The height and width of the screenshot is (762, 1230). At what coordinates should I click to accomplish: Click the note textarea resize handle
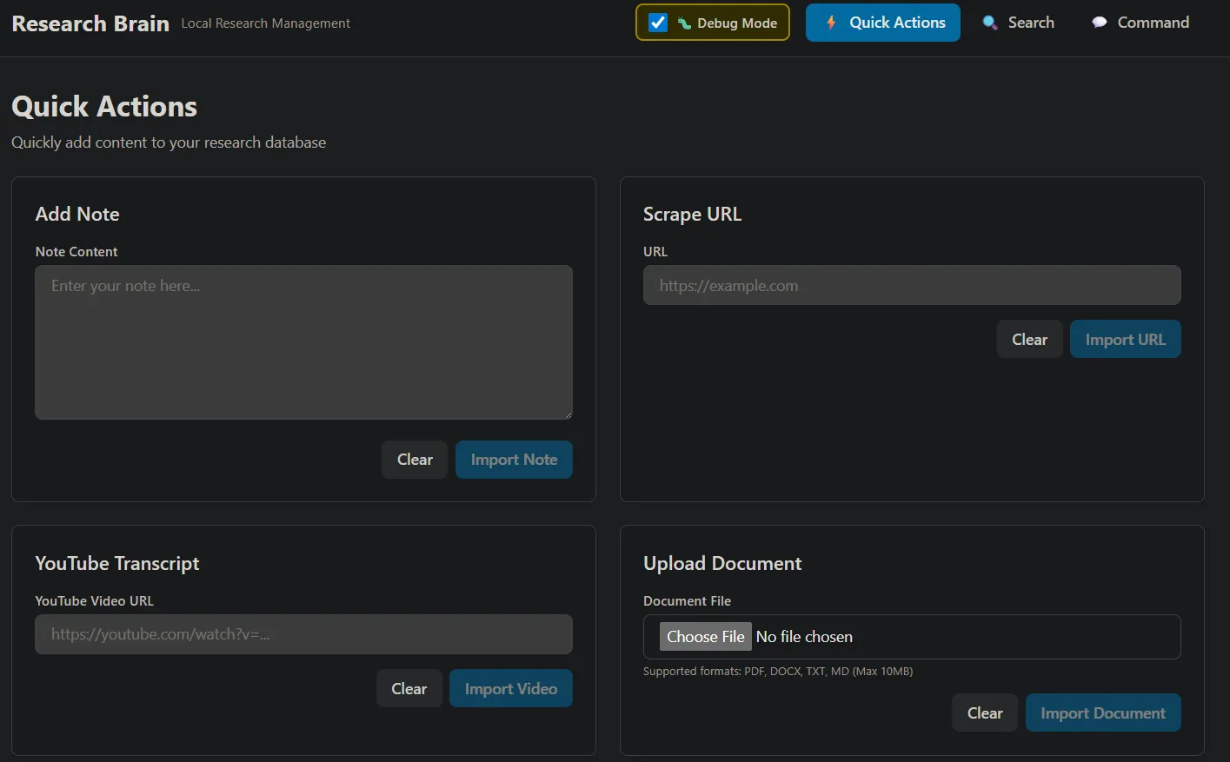tap(568, 414)
